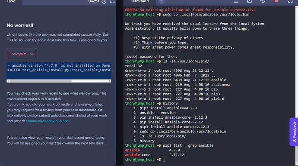The image size is (298, 166).
Task: Open the terminal hamburger menu icon
Action: point(236,2)
